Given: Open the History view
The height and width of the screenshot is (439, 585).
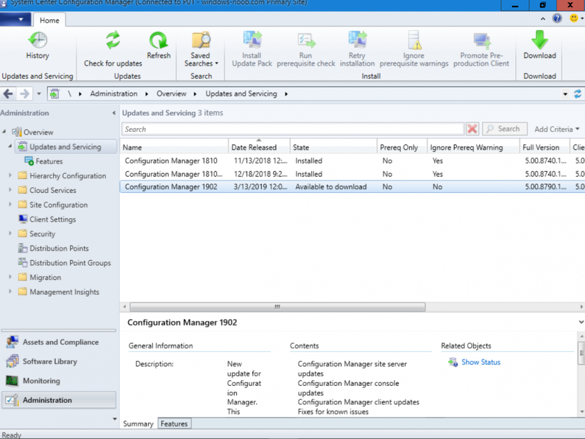Looking at the screenshot, I should click(x=37, y=45).
